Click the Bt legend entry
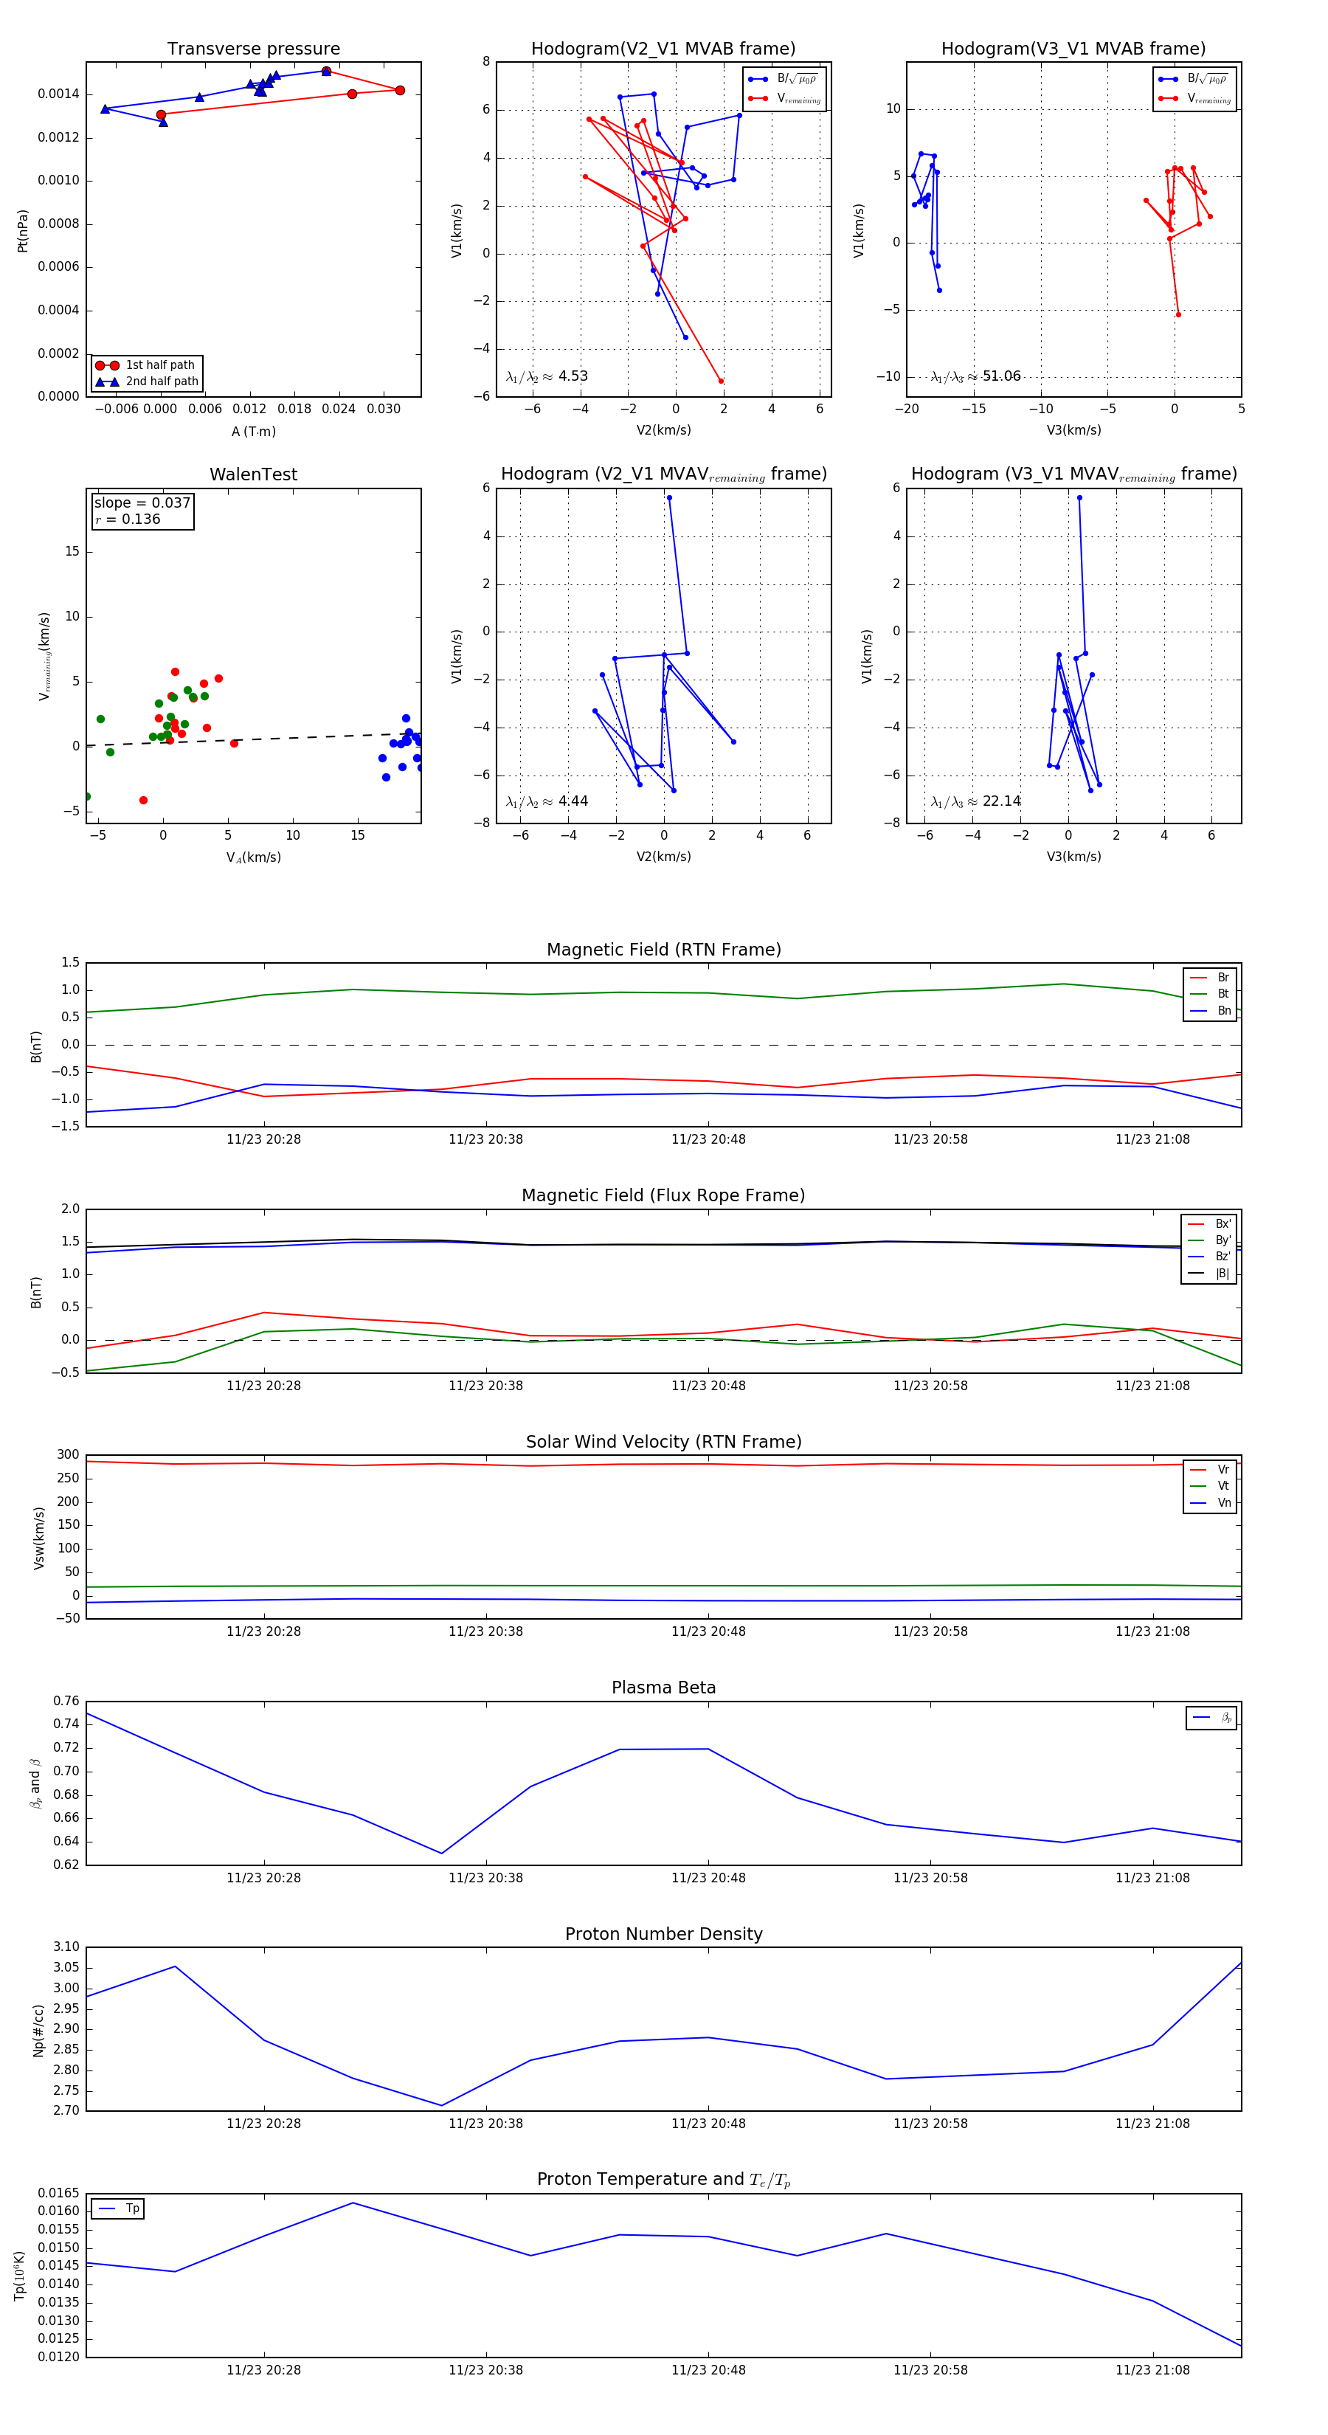This screenshot has width=1328, height=2435. (1210, 993)
